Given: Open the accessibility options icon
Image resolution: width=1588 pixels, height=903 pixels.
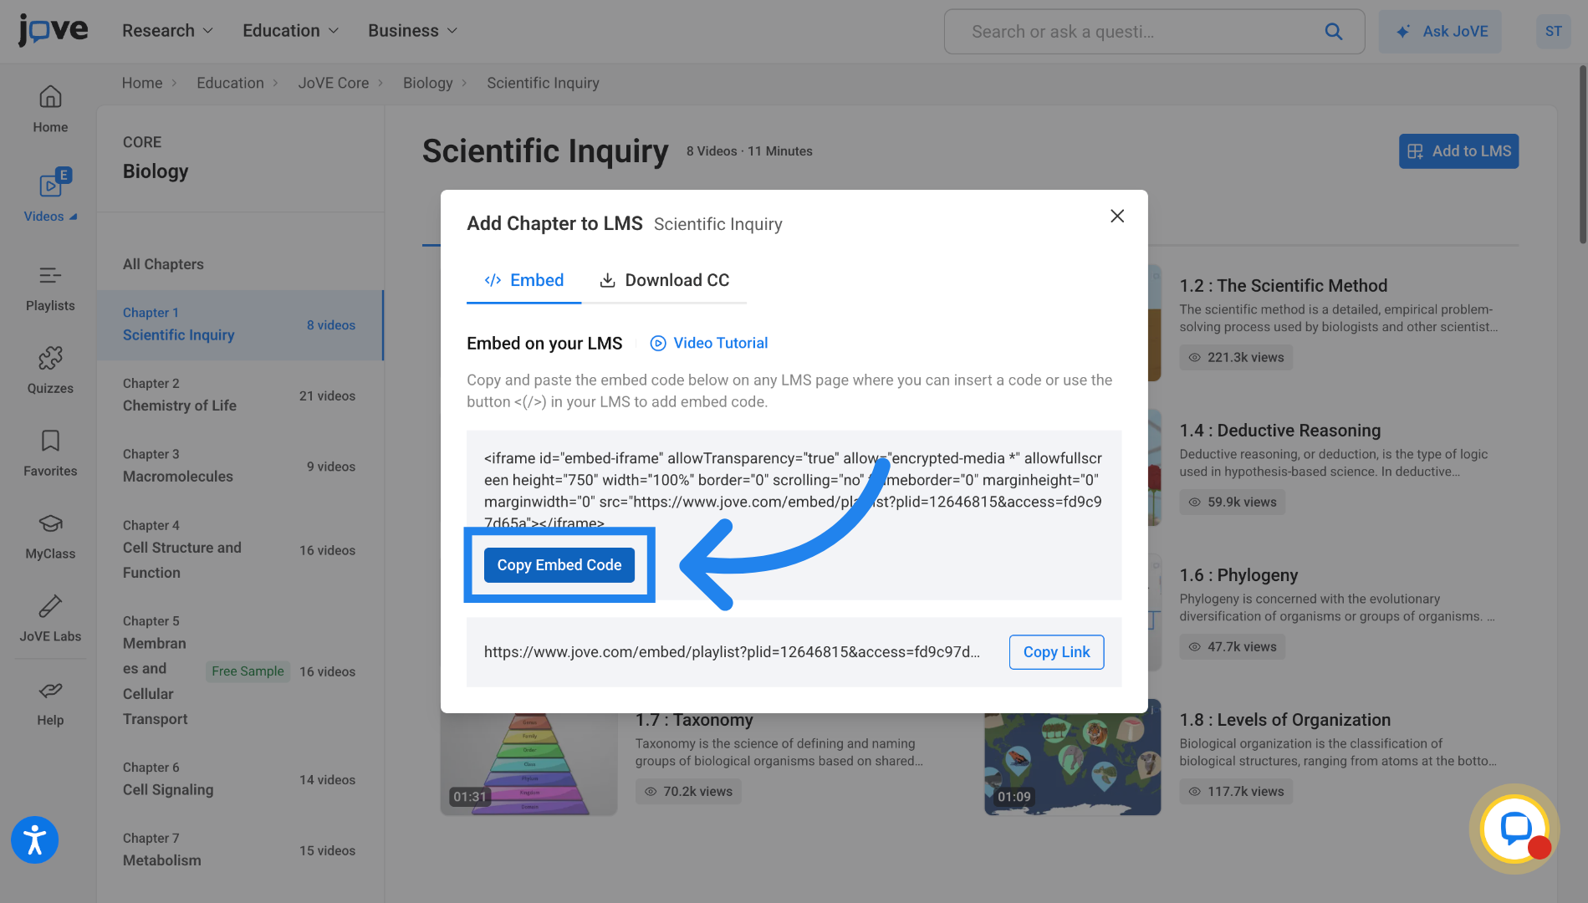Looking at the screenshot, I should (x=34, y=839).
